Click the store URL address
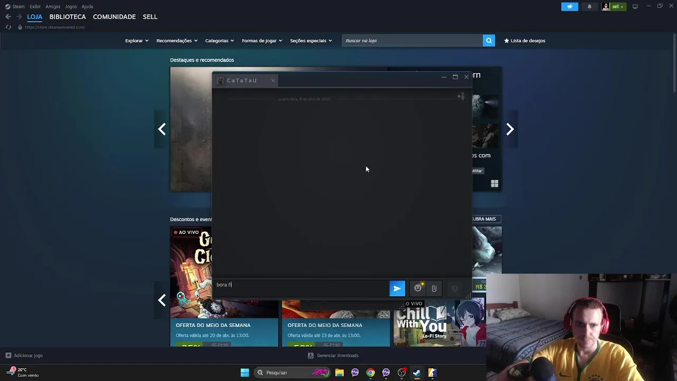The height and width of the screenshot is (381, 677). point(54,27)
